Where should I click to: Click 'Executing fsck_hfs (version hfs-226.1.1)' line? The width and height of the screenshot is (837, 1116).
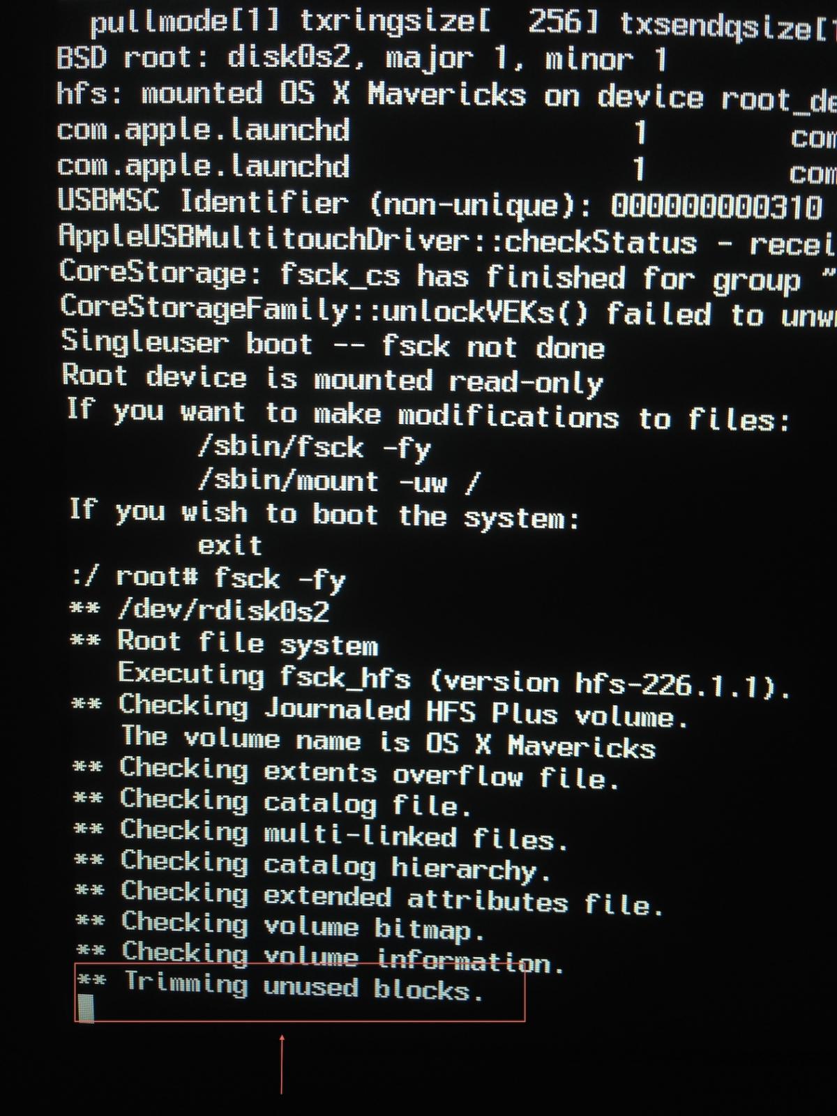coord(455,679)
